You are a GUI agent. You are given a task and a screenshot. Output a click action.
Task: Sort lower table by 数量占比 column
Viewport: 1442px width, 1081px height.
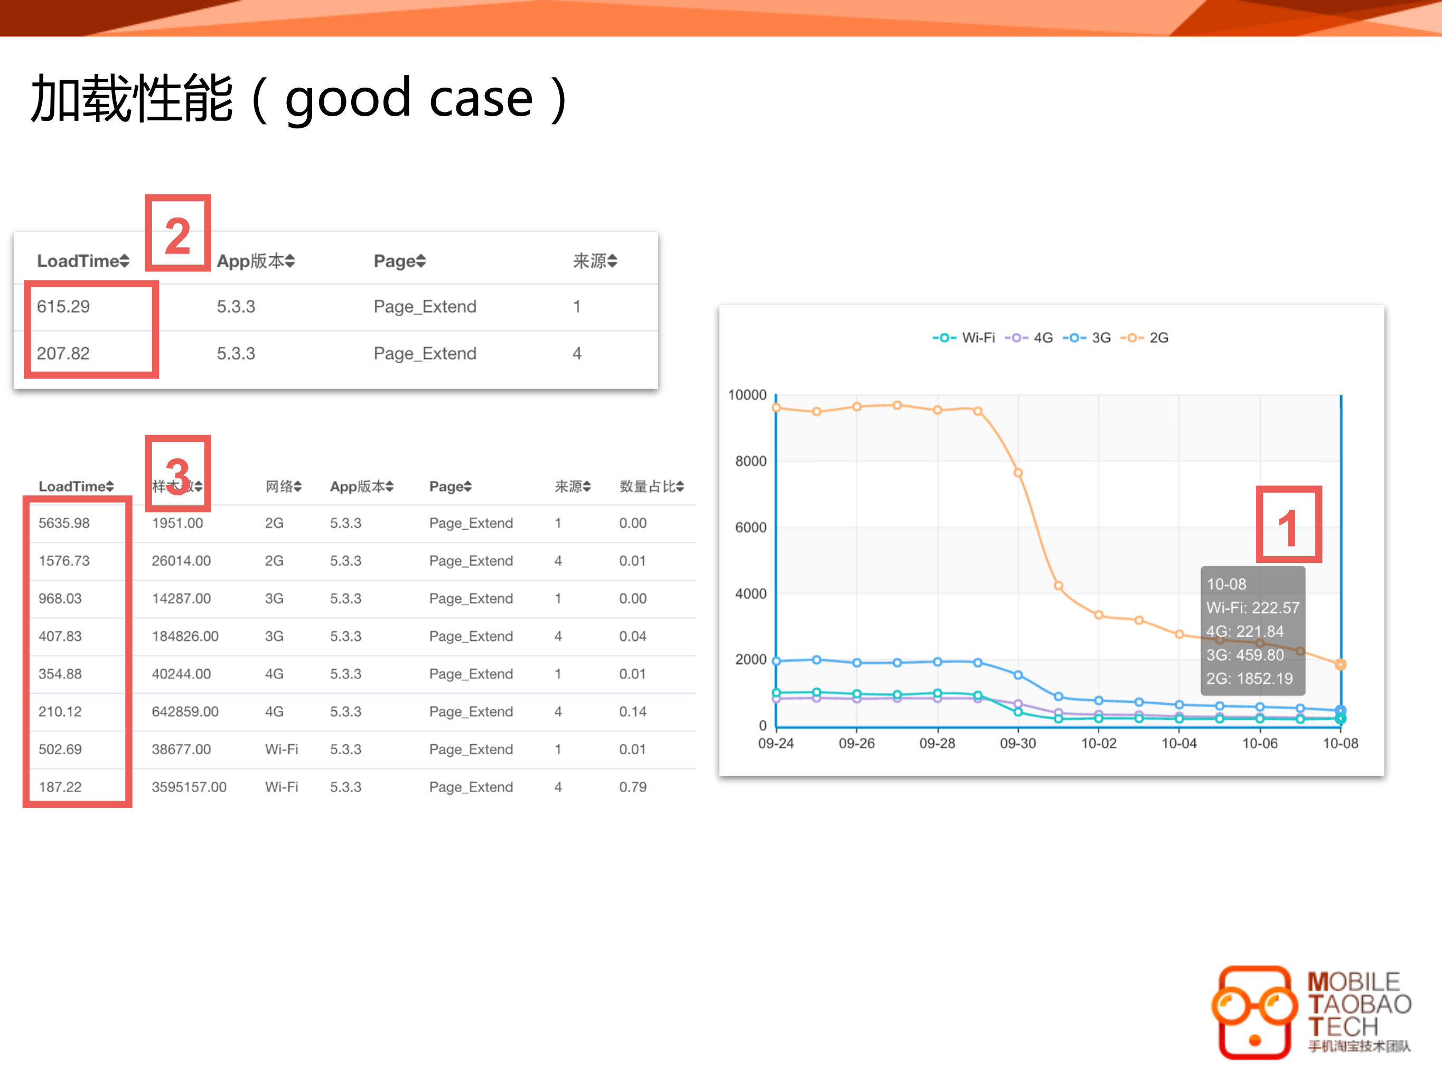[651, 486]
